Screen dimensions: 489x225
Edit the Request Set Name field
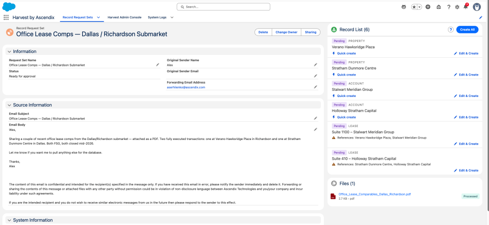(158, 64)
